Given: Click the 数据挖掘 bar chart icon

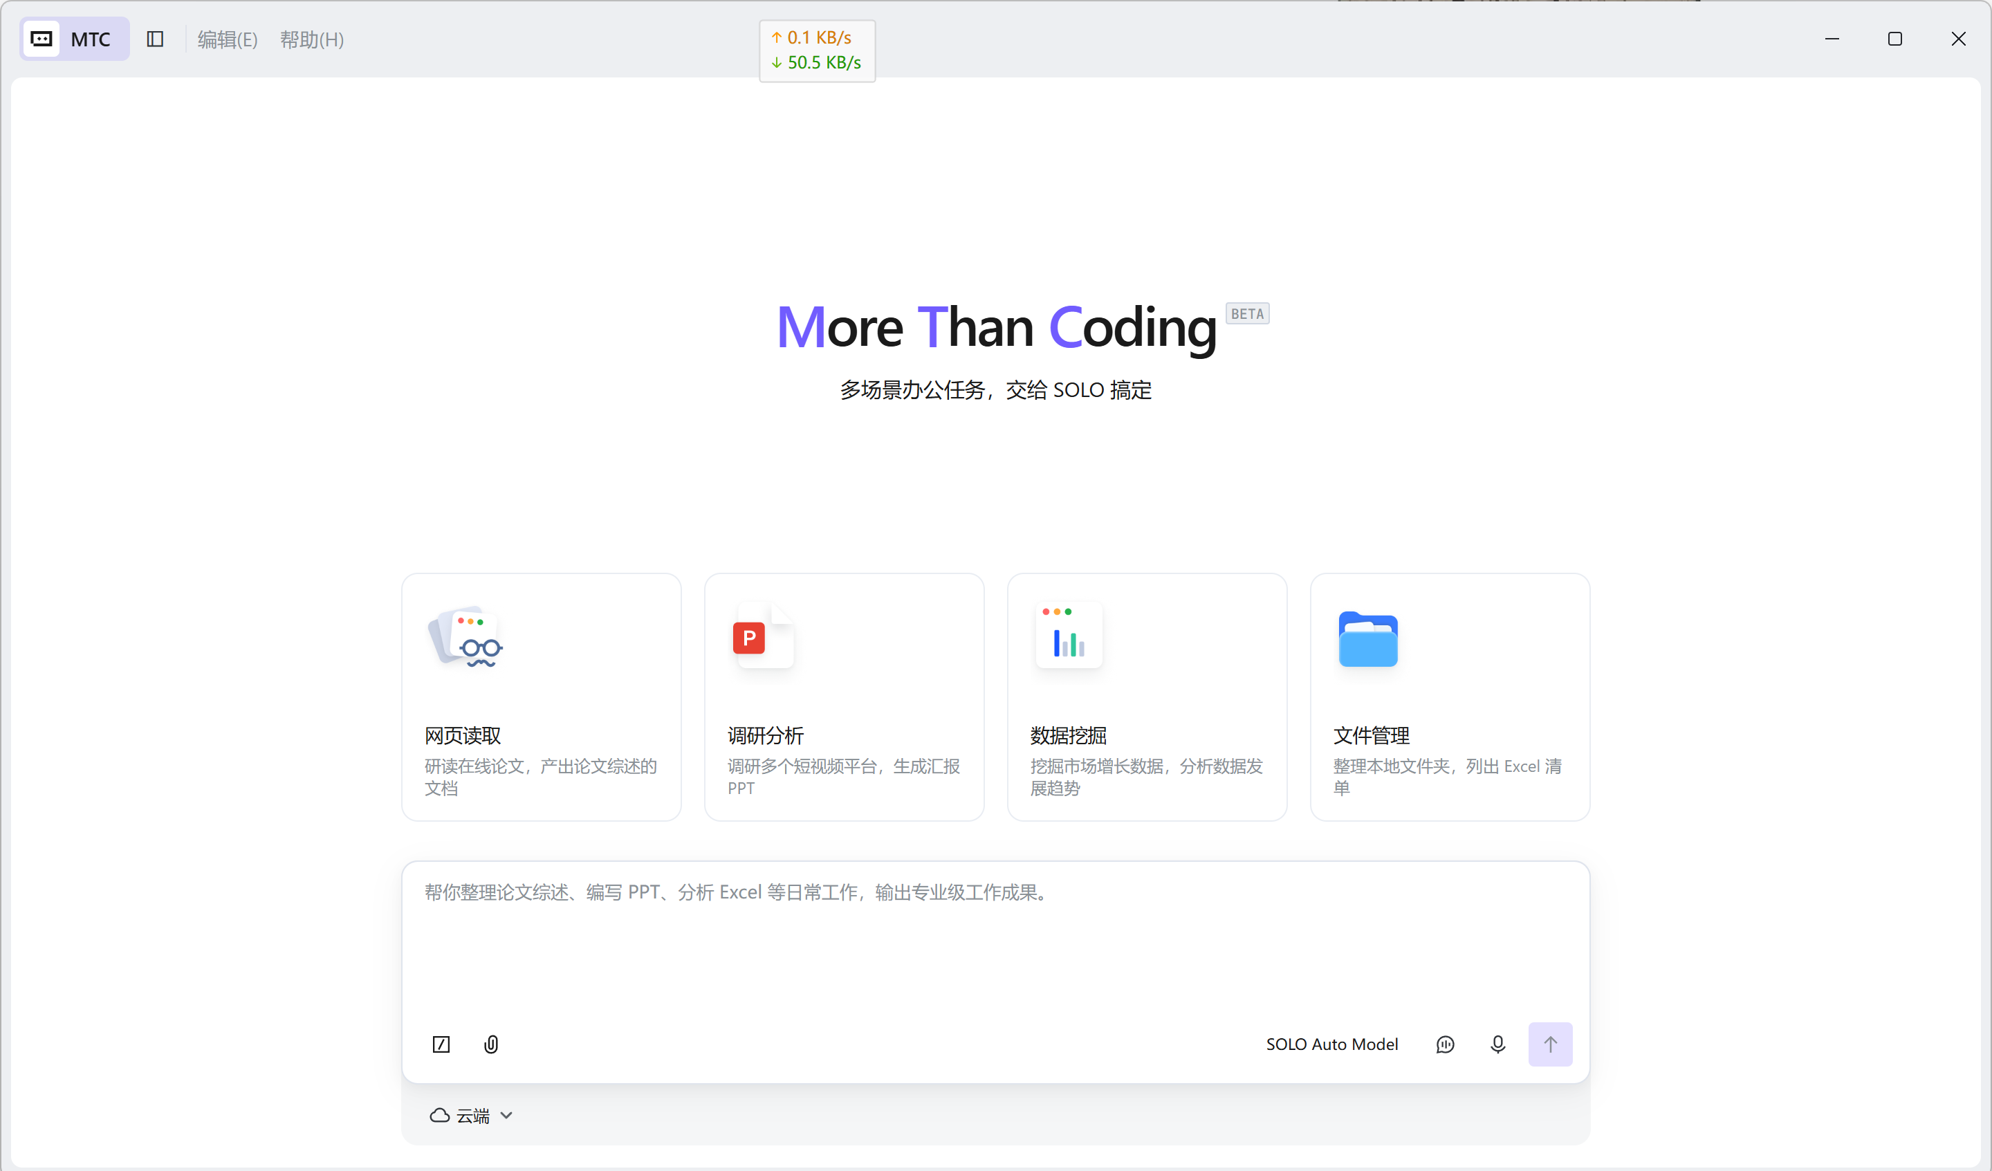Looking at the screenshot, I should point(1069,636).
